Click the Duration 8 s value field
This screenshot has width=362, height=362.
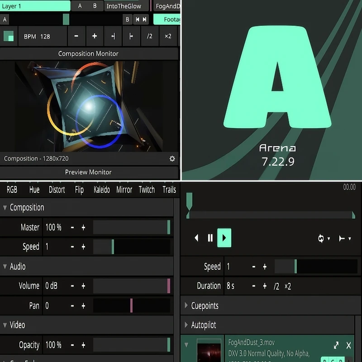tap(237, 286)
